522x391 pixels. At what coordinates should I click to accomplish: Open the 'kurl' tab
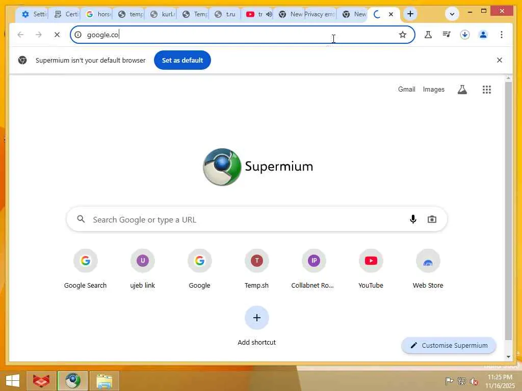162,14
